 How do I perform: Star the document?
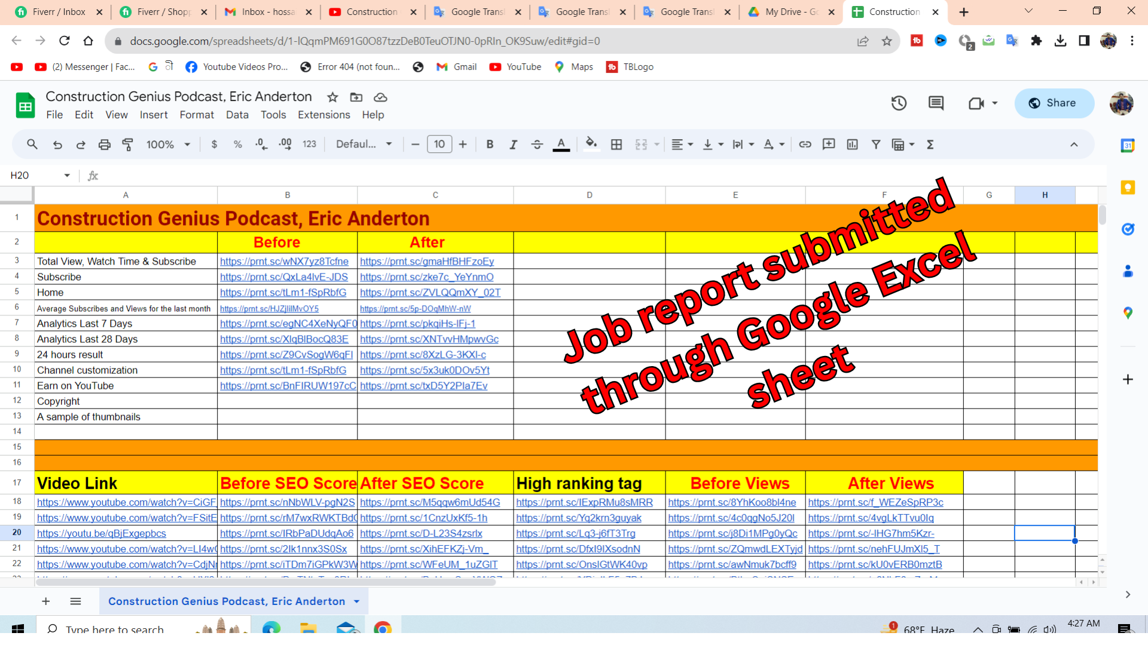pyautogui.click(x=333, y=97)
